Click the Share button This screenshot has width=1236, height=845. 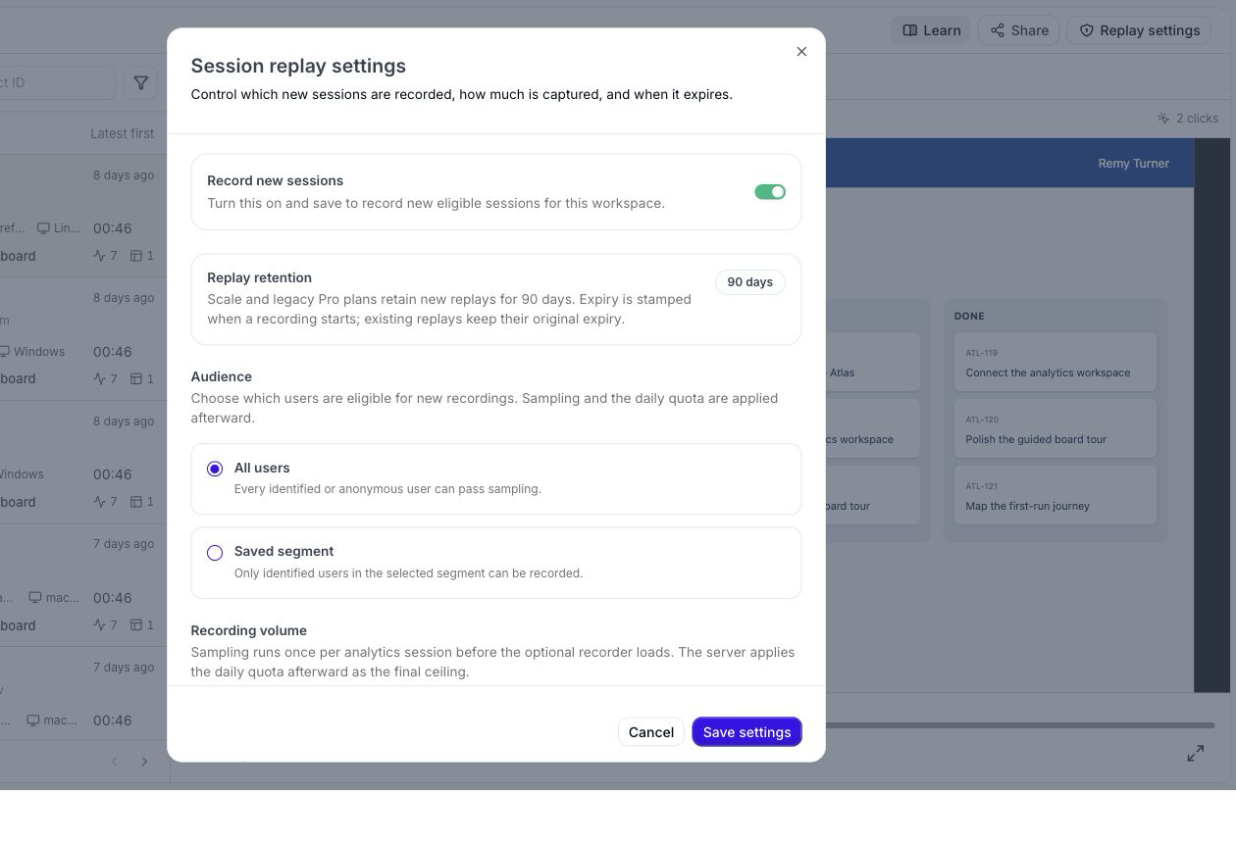pos(1019,30)
